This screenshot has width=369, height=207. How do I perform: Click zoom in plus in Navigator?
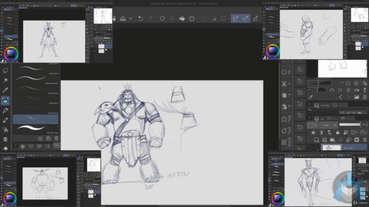[x=356, y=83]
